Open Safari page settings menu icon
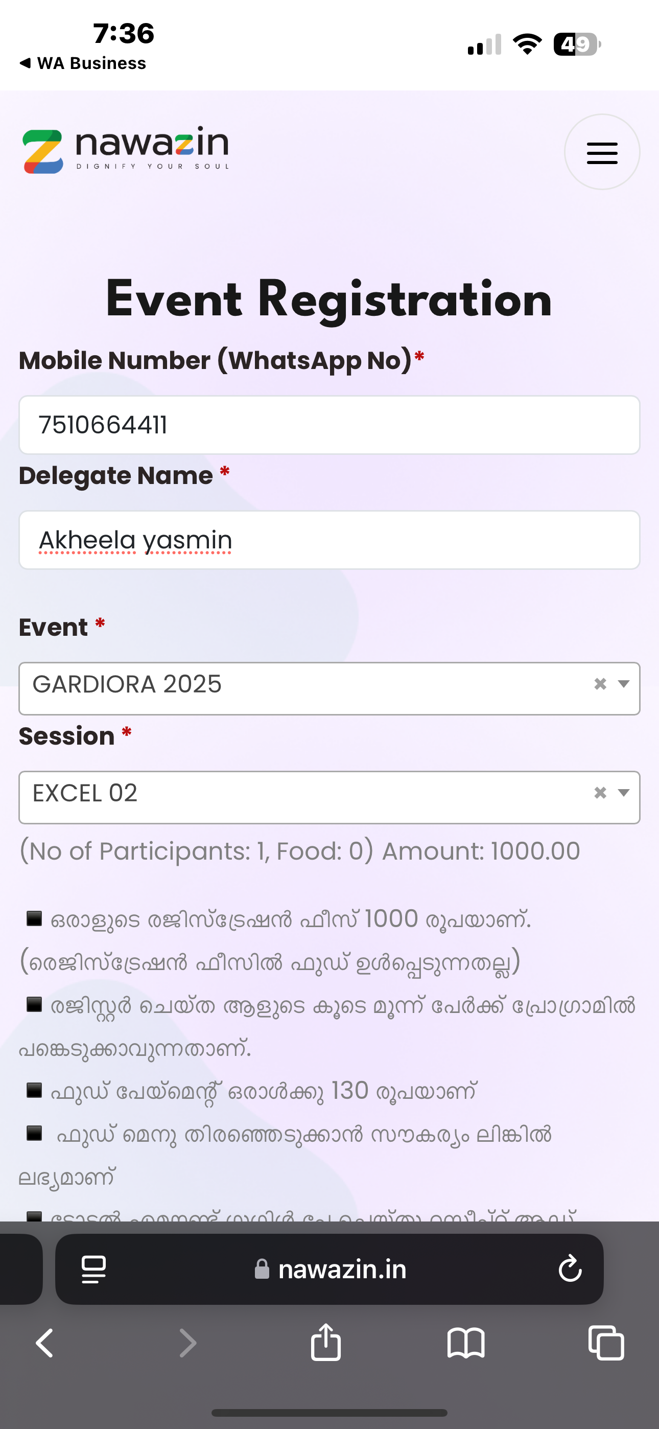The height and width of the screenshot is (1429, 659). point(94,1269)
